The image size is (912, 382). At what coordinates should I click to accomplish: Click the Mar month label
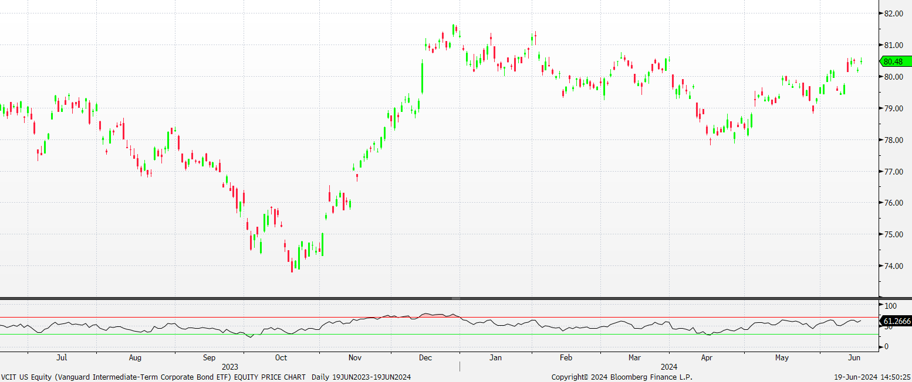pos(634,357)
